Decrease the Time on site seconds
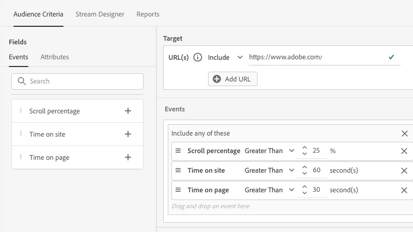Screen dimensions: 413x232 (x=305, y=173)
